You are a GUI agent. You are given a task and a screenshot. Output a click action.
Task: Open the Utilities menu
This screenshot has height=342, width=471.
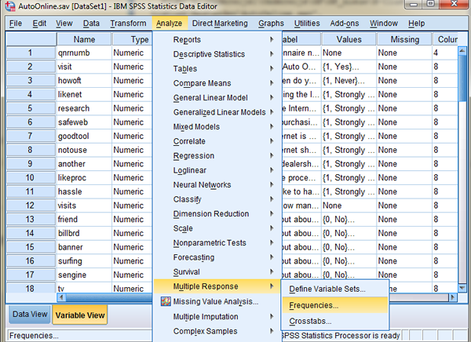[x=307, y=23]
